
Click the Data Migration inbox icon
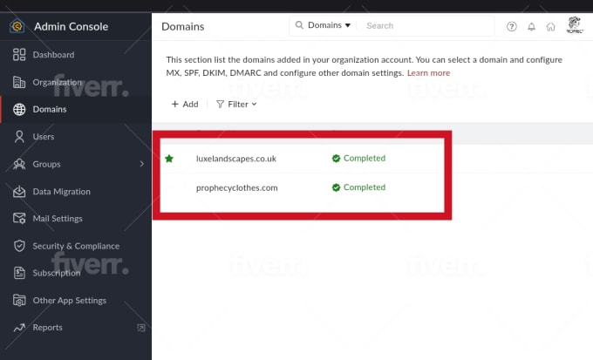click(19, 192)
